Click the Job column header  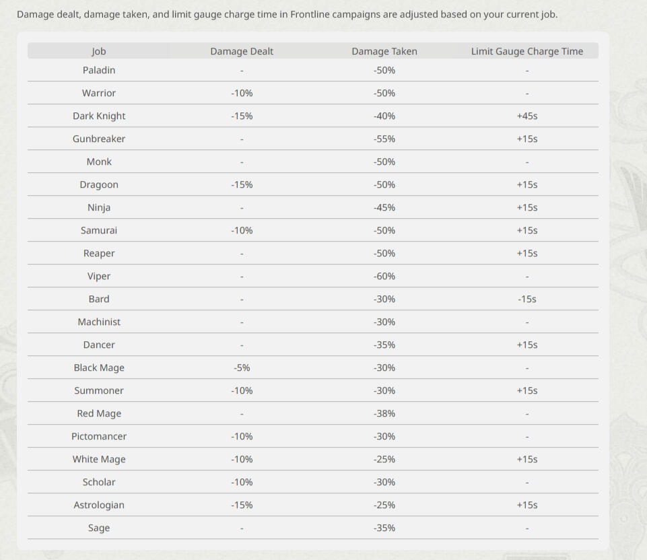(99, 51)
